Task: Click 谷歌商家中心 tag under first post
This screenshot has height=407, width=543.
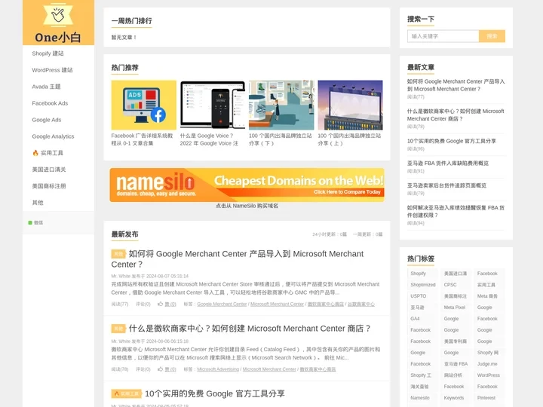Action: coord(361,304)
